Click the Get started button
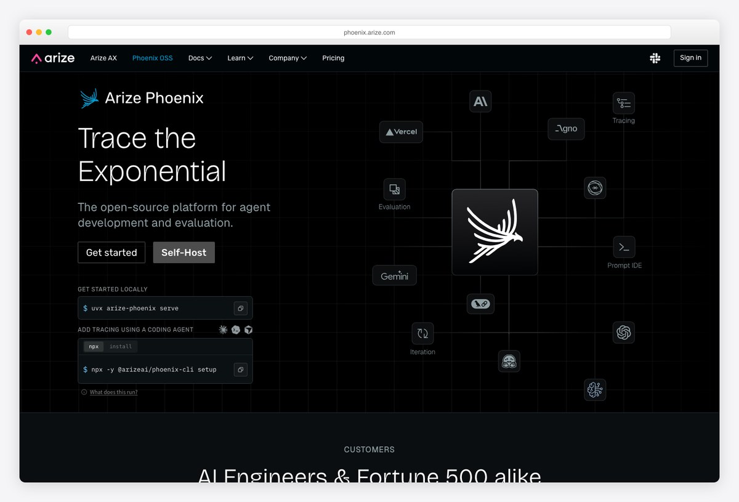 pyautogui.click(x=111, y=253)
